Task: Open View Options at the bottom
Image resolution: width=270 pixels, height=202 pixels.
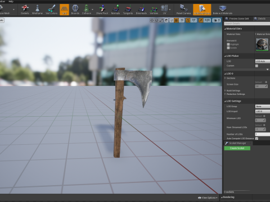Action: (208, 198)
